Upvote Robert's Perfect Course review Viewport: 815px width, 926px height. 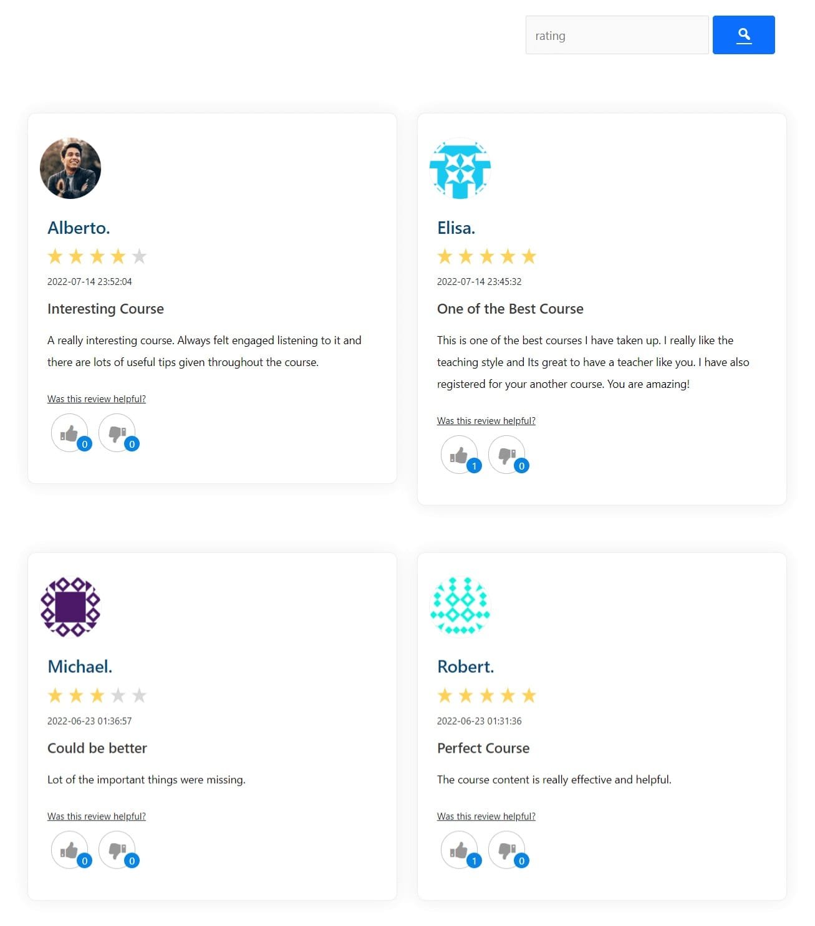click(x=459, y=849)
